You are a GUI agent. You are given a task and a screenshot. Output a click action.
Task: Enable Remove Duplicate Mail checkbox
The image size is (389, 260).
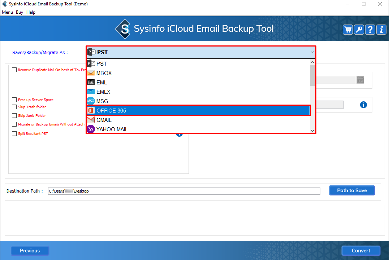click(14, 70)
